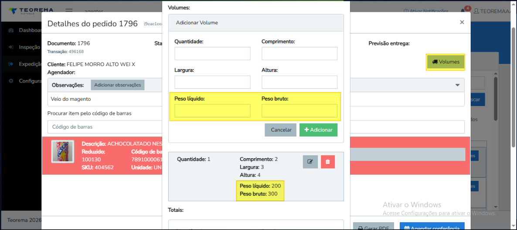This screenshot has height=230, width=517.
Task: Click the Cancelar button
Action: point(281,130)
